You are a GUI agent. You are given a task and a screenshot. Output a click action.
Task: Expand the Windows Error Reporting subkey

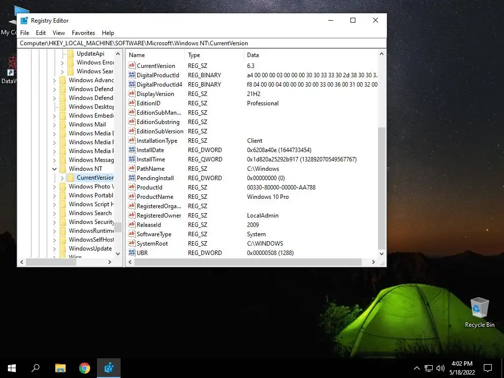click(63, 63)
